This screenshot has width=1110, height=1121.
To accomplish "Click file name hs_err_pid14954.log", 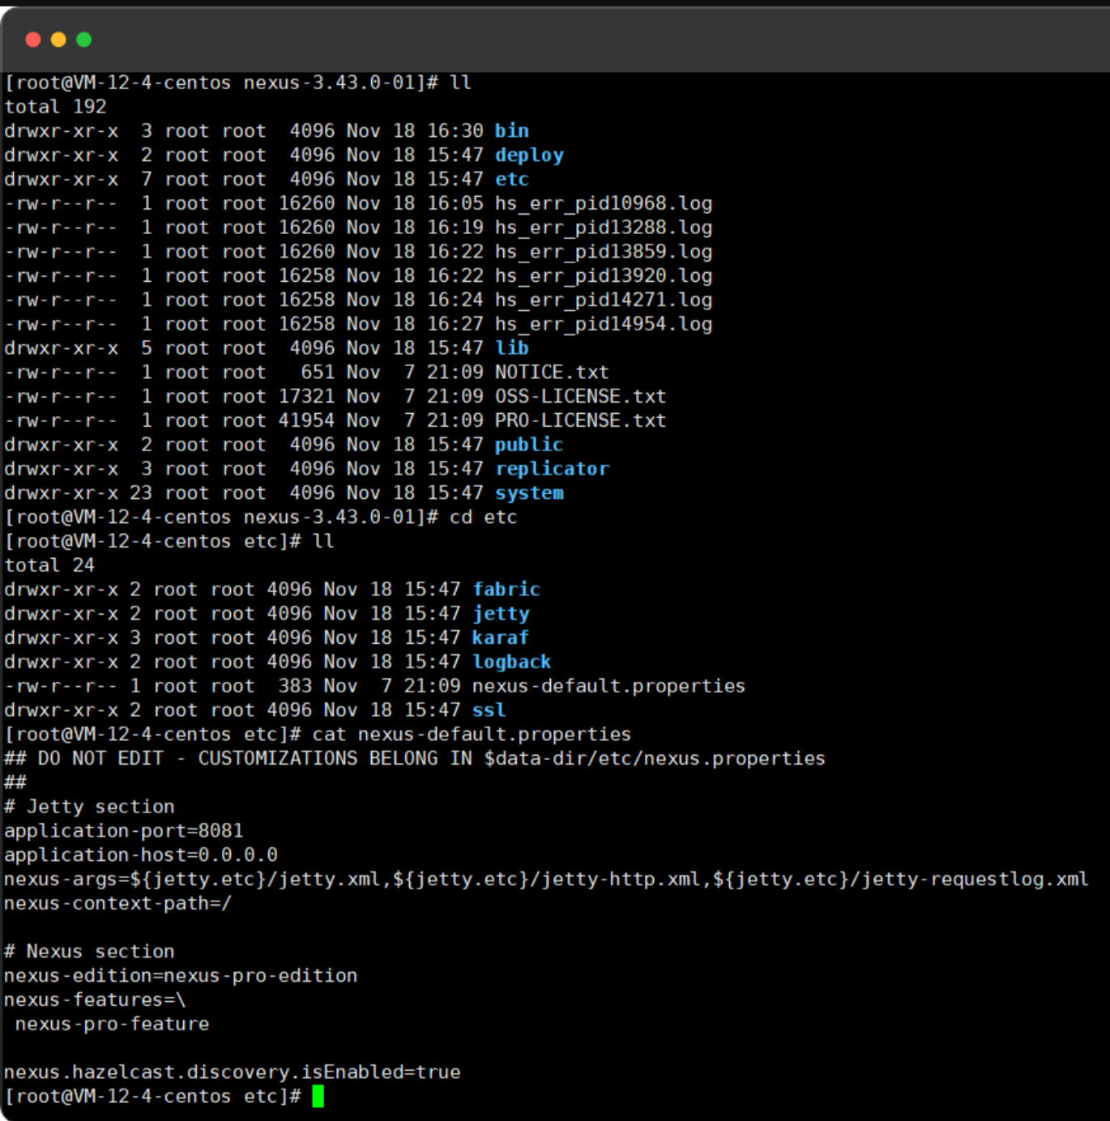I will click(x=604, y=325).
